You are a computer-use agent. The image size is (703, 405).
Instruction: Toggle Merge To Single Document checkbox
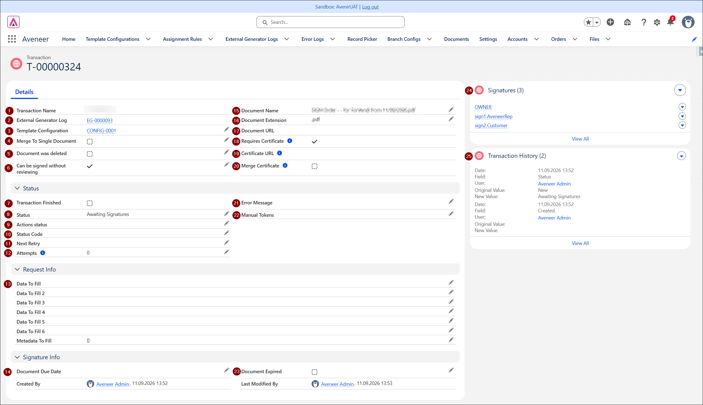[x=90, y=142]
